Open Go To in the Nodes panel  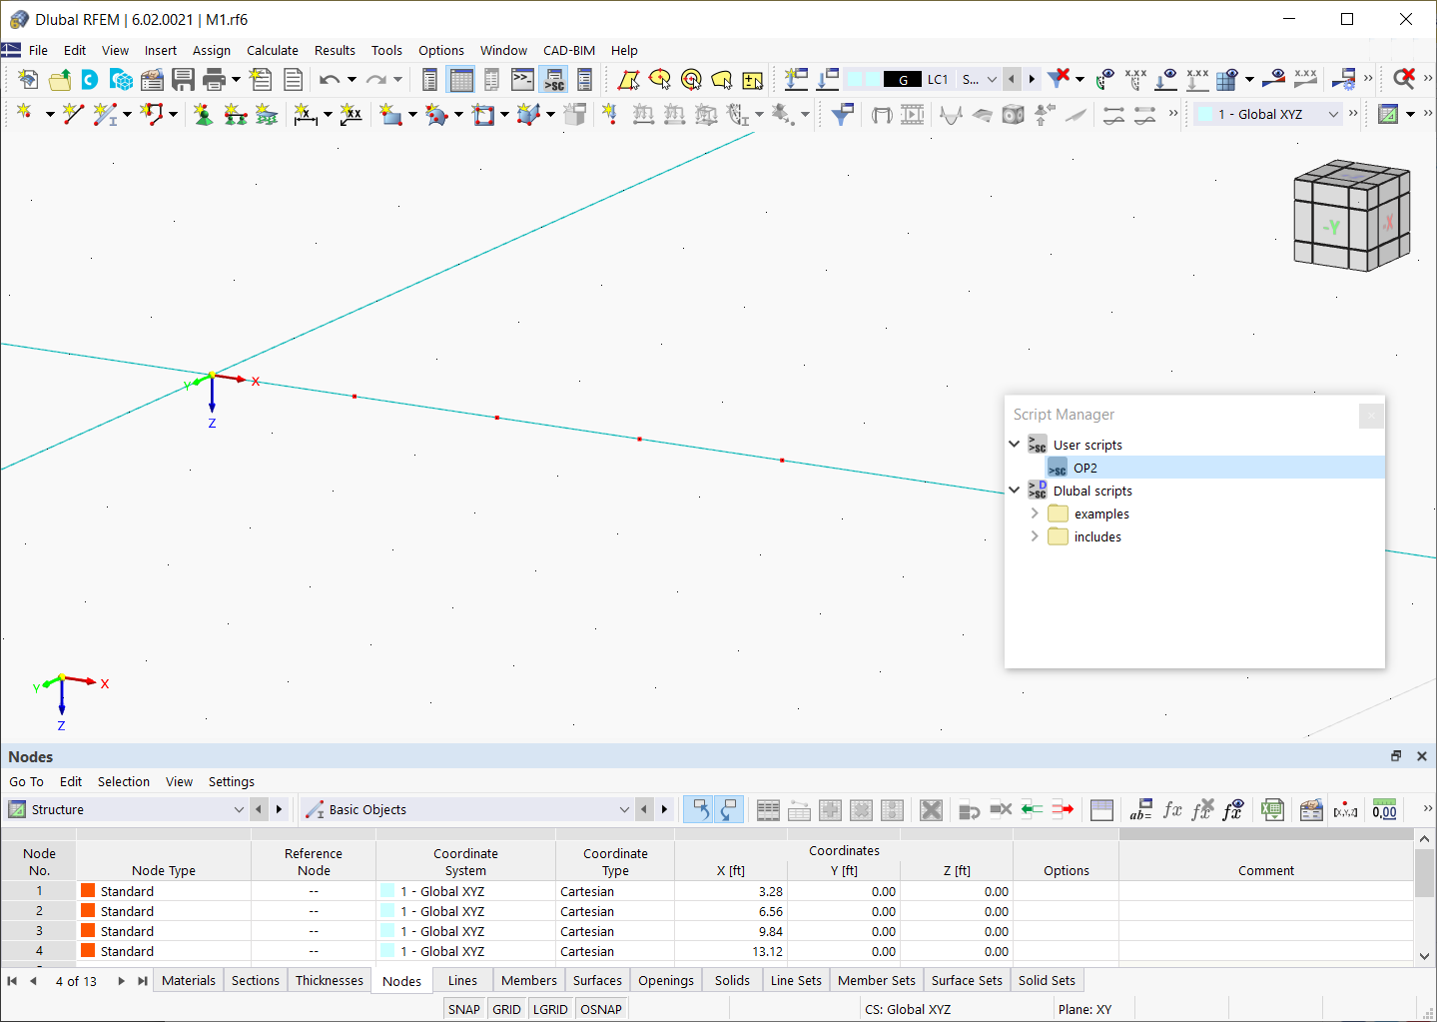(x=26, y=781)
